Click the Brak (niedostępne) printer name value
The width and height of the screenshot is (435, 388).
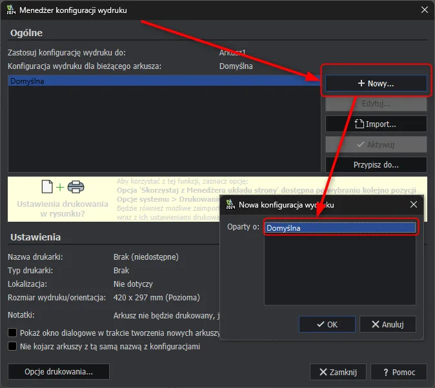(146, 257)
